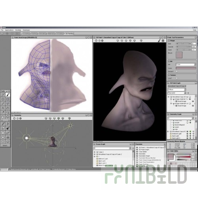Select the water drop blur tool
Image resolution: width=198 pixels, height=198 pixels.
tap(3, 133)
